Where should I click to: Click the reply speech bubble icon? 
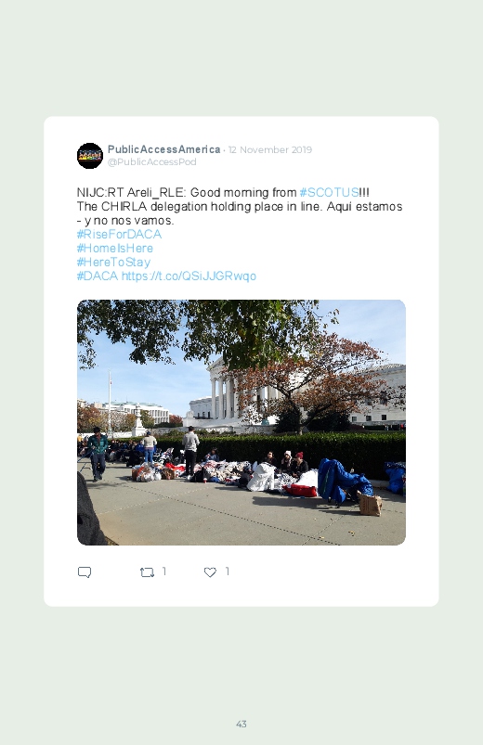coord(85,572)
